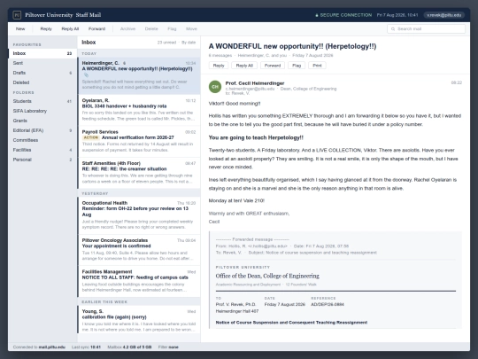Image resolution: width=478 pixels, height=359 pixels.
Task: Click the Earlier This Week group header
Action: coord(139,302)
